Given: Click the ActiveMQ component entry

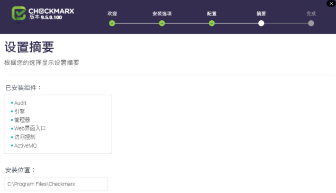Looking at the screenshot, I should pyautogui.click(x=25, y=146).
